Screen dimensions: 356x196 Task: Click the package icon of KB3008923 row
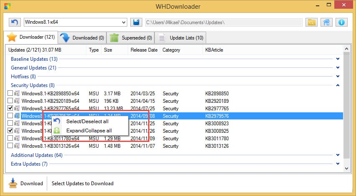click(x=17, y=123)
